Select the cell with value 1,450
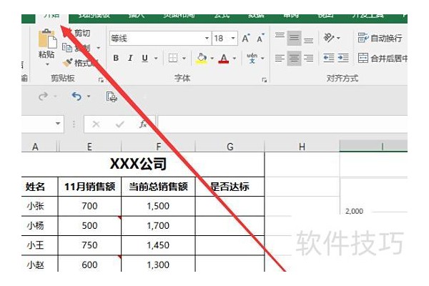 [158, 245]
